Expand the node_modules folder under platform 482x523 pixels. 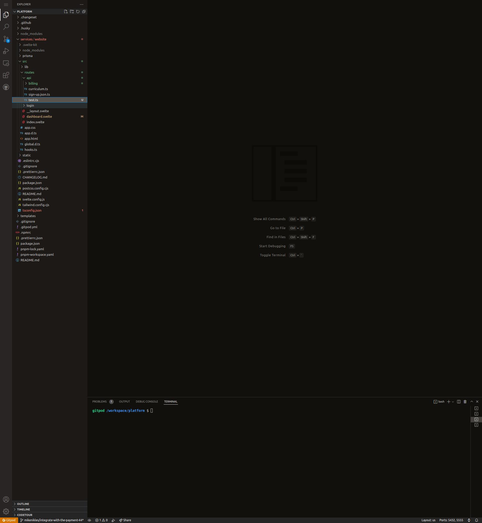coord(31,34)
